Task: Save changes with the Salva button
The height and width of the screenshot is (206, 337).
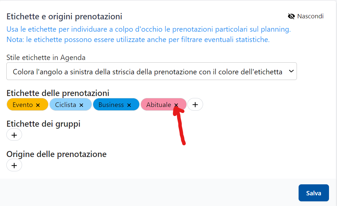Action: (314, 193)
